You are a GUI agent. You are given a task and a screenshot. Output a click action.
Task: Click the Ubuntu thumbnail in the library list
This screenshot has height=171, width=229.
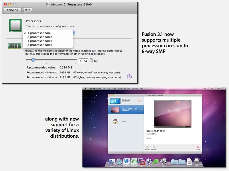[115, 110]
